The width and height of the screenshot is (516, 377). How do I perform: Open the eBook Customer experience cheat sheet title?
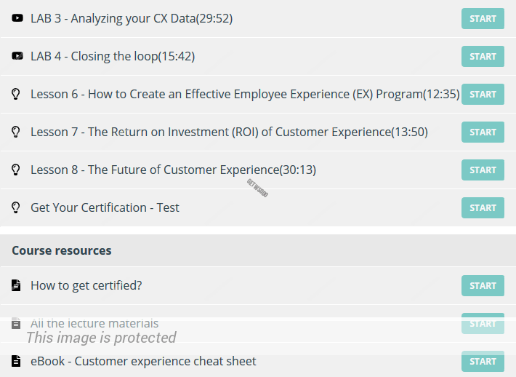[143, 361]
